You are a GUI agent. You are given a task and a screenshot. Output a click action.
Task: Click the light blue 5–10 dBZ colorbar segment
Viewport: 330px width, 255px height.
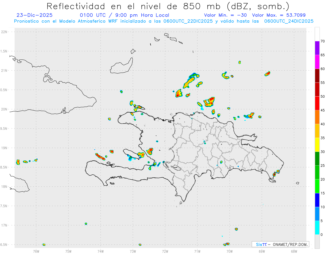pyautogui.click(x=317, y=214)
